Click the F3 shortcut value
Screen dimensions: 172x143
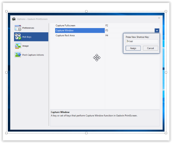(107, 30)
